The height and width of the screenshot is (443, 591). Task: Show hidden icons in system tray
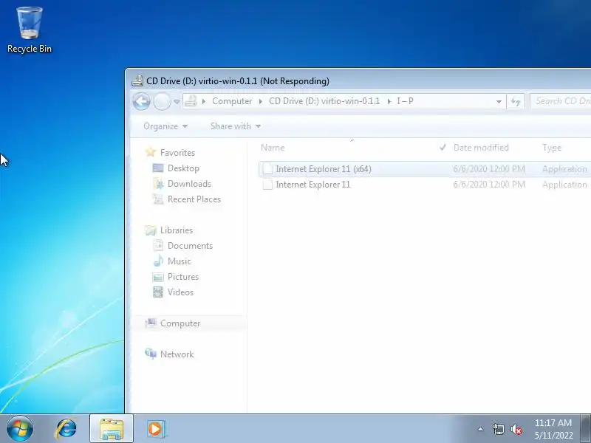(480, 429)
